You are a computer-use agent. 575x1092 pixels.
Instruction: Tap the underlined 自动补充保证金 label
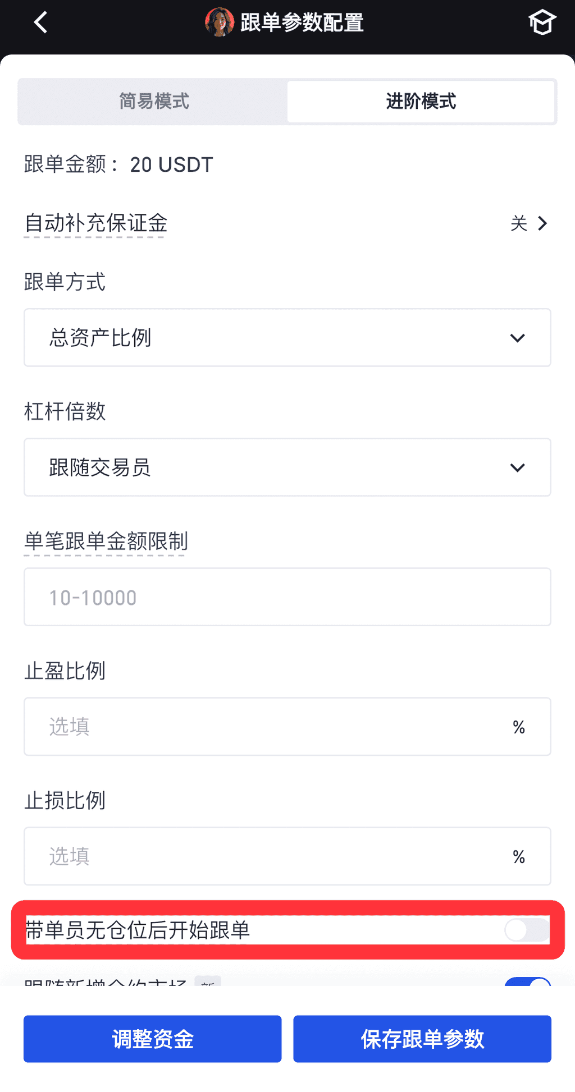[x=96, y=223]
